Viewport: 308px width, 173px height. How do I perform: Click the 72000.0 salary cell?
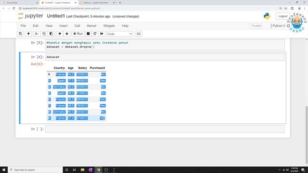pyautogui.click(x=82, y=74)
